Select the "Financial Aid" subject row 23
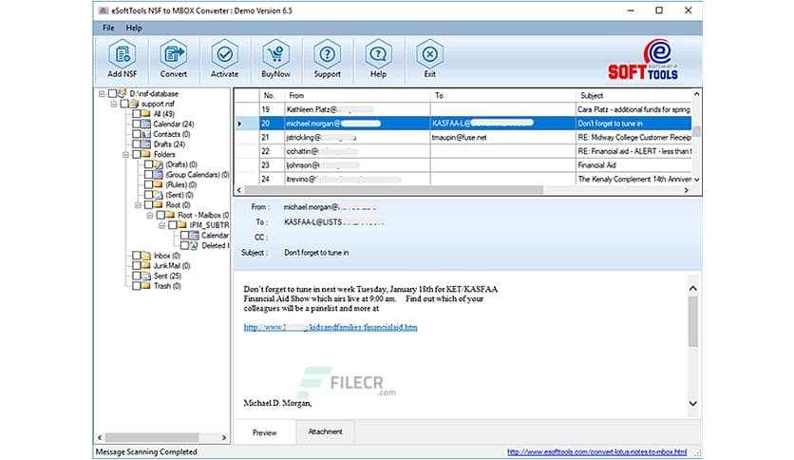 click(463, 165)
